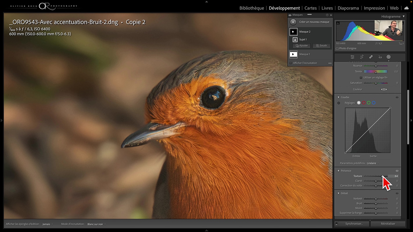
Task: Switch to the Edit sliders tool icon
Action: point(352,57)
